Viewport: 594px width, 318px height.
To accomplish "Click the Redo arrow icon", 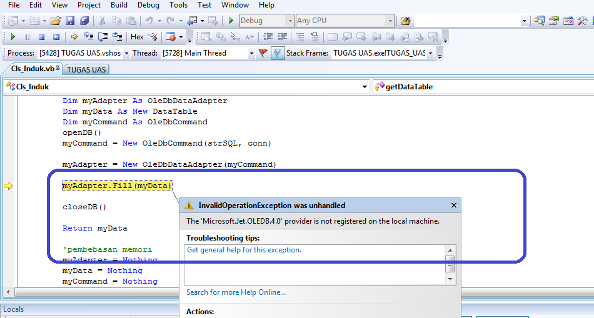I will (171, 21).
